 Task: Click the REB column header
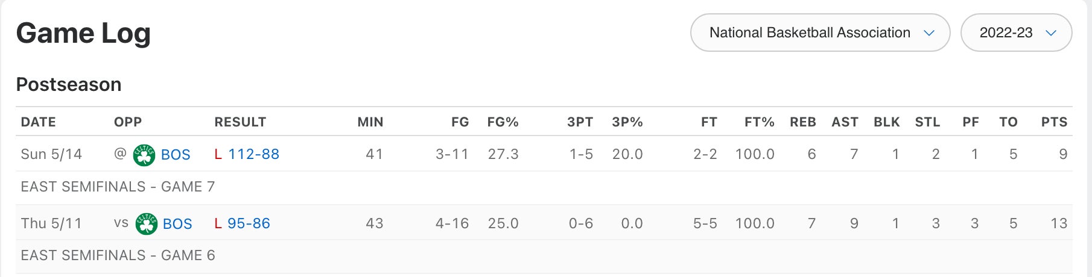coord(802,122)
